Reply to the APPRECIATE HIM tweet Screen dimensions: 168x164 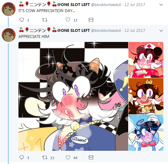click(x=22, y=157)
